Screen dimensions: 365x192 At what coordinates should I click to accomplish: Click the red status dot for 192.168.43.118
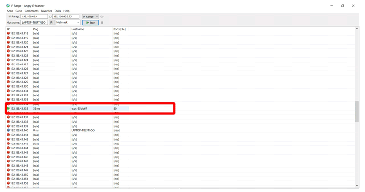(8, 33)
